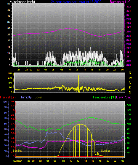The image size is (138, 165).
Task: Click hour '22' on the bottom chart time axis
Action: tap(115, 161)
